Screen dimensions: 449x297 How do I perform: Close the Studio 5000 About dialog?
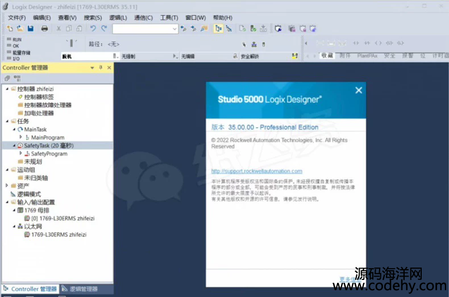coord(359,90)
